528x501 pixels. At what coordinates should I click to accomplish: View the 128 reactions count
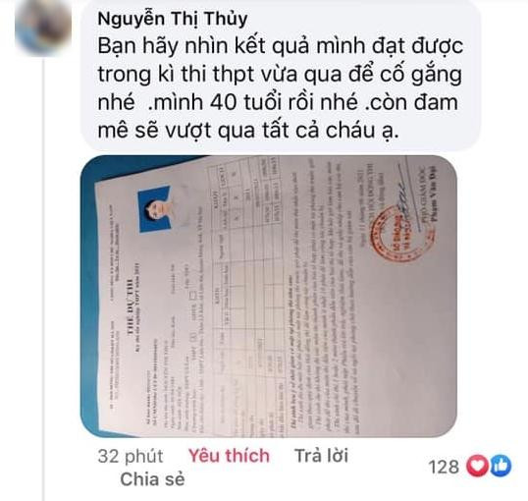tap(444, 467)
